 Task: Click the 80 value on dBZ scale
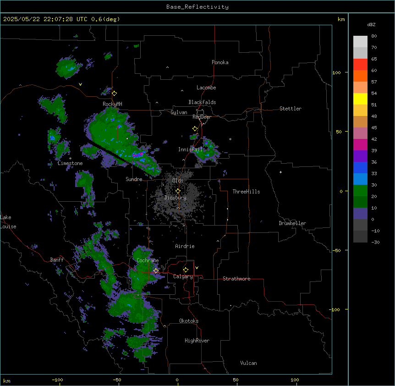tap(374, 36)
